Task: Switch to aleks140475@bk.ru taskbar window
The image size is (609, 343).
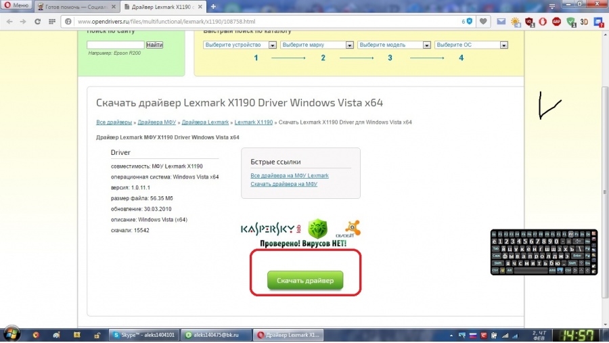Action: click(217, 335)
